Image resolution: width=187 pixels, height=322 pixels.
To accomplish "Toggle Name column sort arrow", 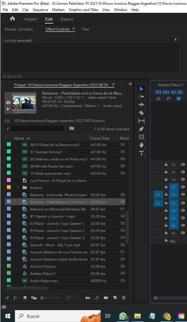I will (x=28, y=138).
